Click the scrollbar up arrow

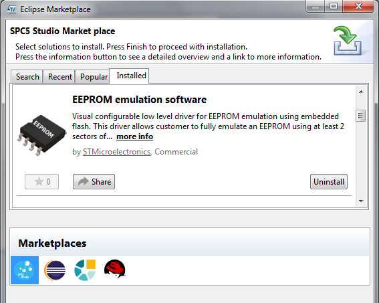tap(361, 92)
